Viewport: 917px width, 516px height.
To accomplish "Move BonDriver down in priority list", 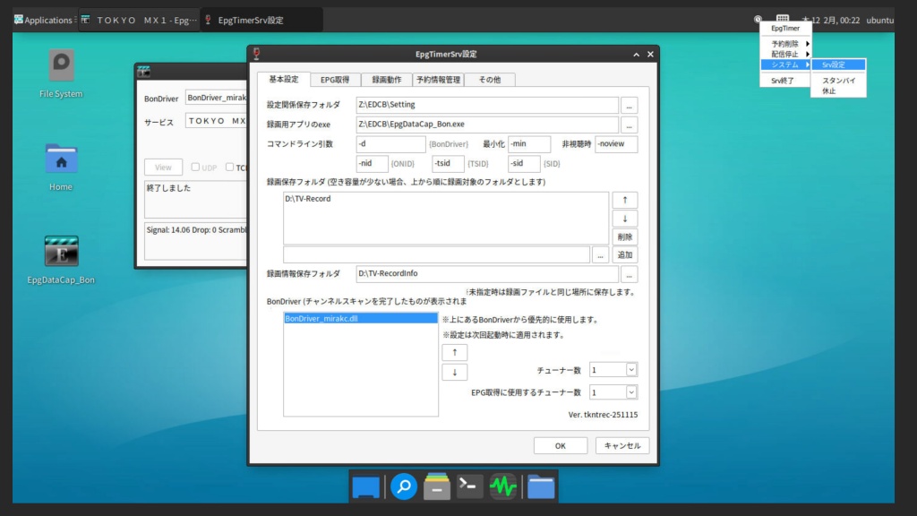I will point(454,372).
